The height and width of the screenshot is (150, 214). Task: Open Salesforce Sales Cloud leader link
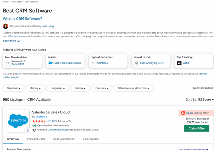click(68, 63)
